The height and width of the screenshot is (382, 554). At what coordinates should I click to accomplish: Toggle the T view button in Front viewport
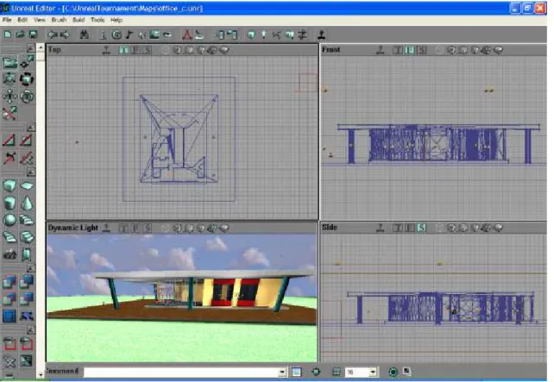pyautogui.click(x=398, y=50)
